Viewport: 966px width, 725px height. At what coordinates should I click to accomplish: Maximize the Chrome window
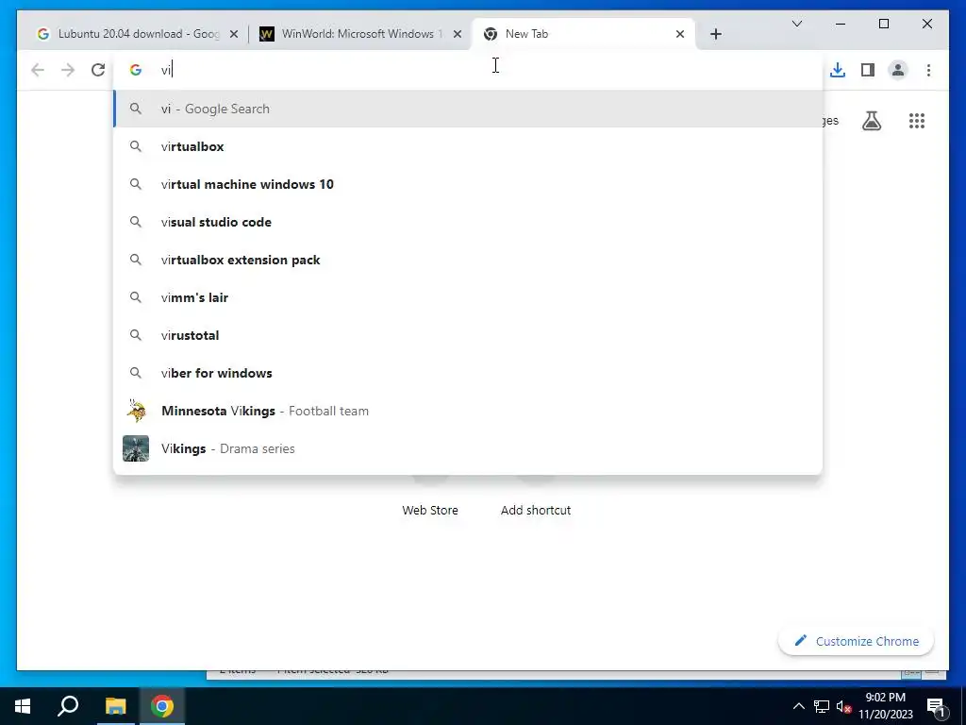[883, 24]
